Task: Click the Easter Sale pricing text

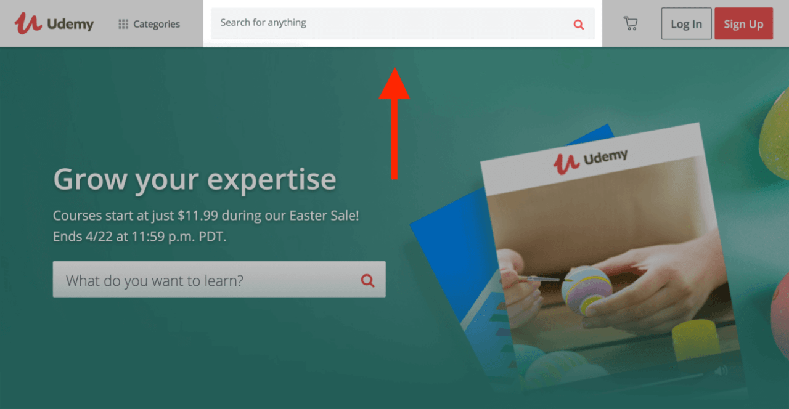Action: click(x=206, y=216)
